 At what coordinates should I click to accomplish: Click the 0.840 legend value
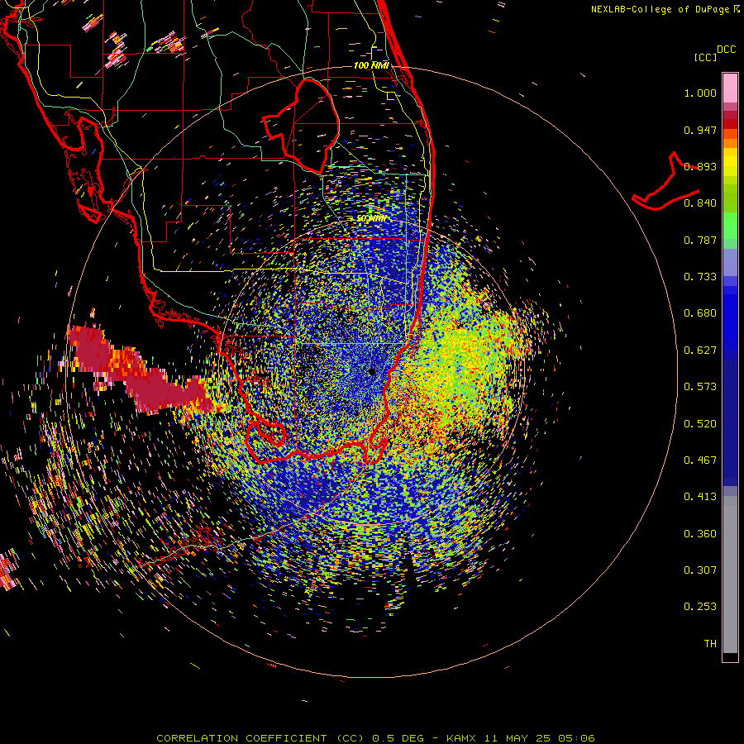[700, 203]
